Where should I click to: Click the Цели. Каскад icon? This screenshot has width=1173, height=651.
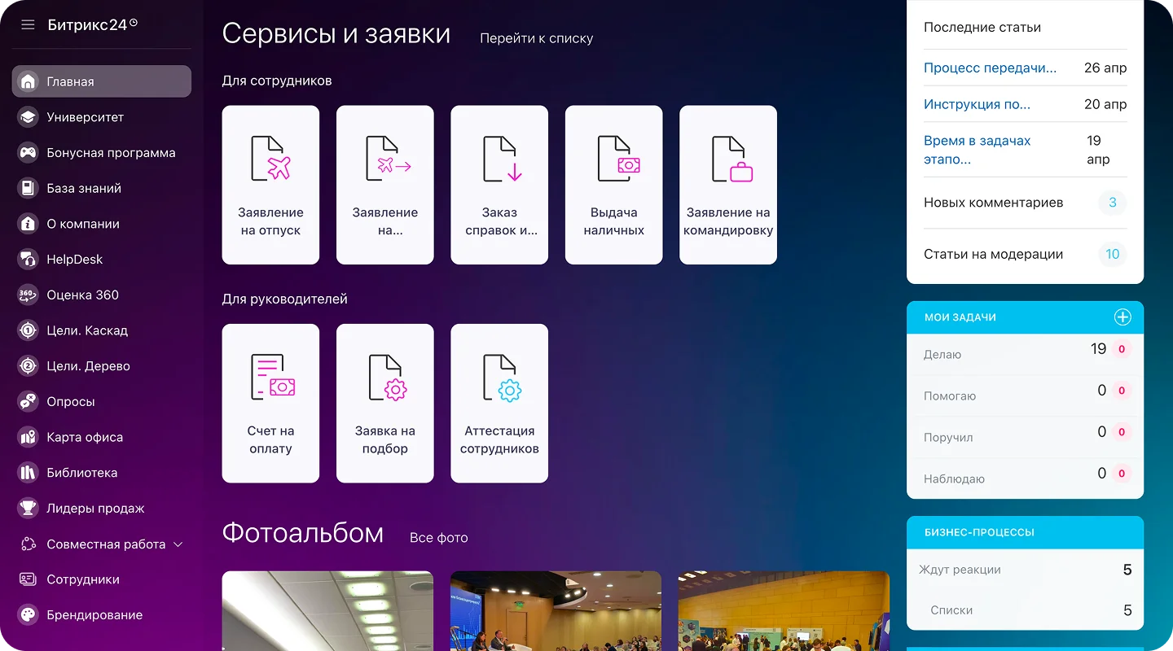click(x=29, y=330)
